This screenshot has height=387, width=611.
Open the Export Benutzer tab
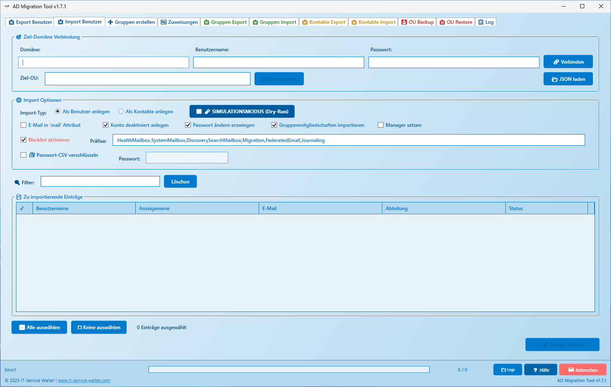pos(30,22)
